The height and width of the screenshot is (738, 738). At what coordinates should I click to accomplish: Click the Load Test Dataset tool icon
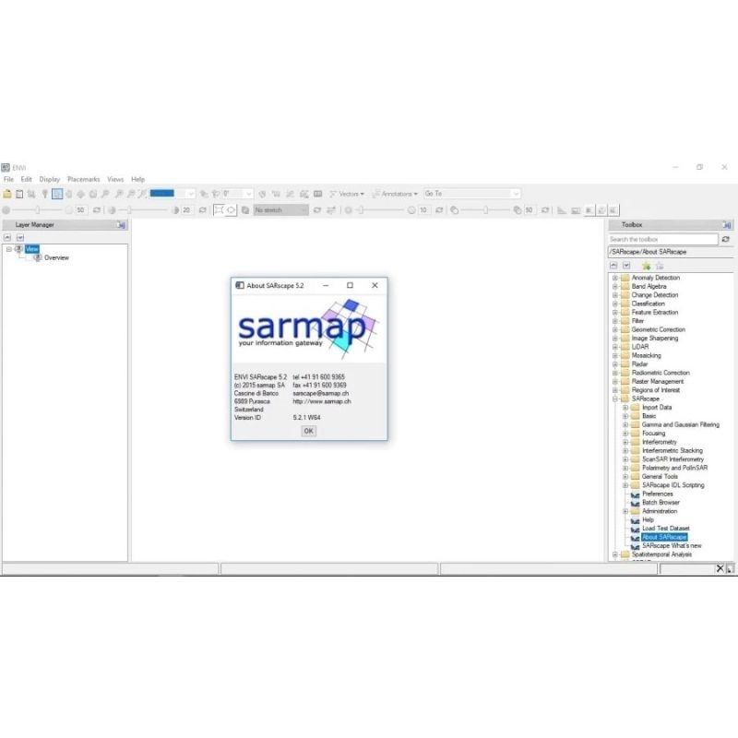[635, 529]
